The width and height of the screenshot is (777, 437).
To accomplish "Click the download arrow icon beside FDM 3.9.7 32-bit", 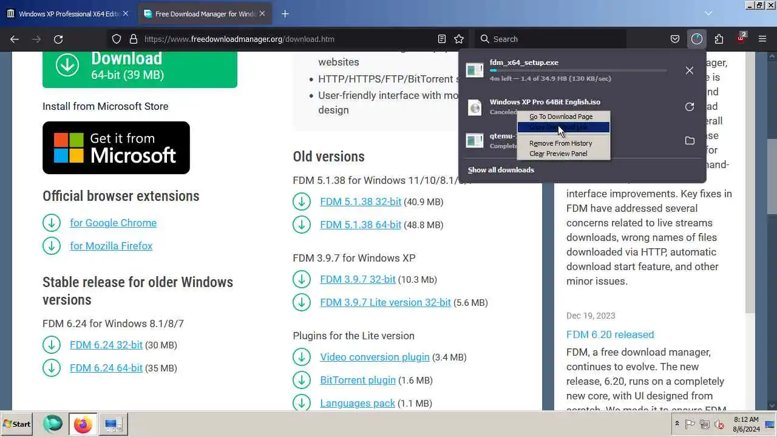I will [302, 279].
